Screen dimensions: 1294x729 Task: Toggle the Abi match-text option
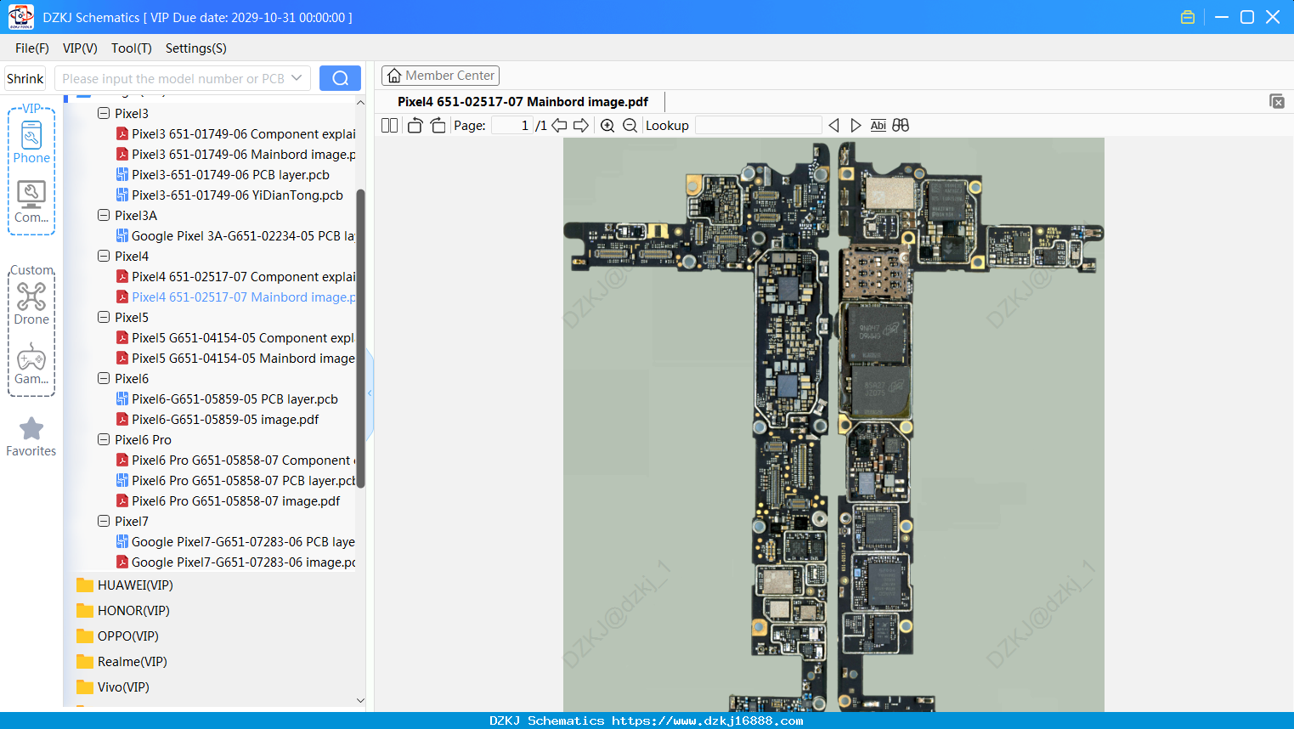878,126
